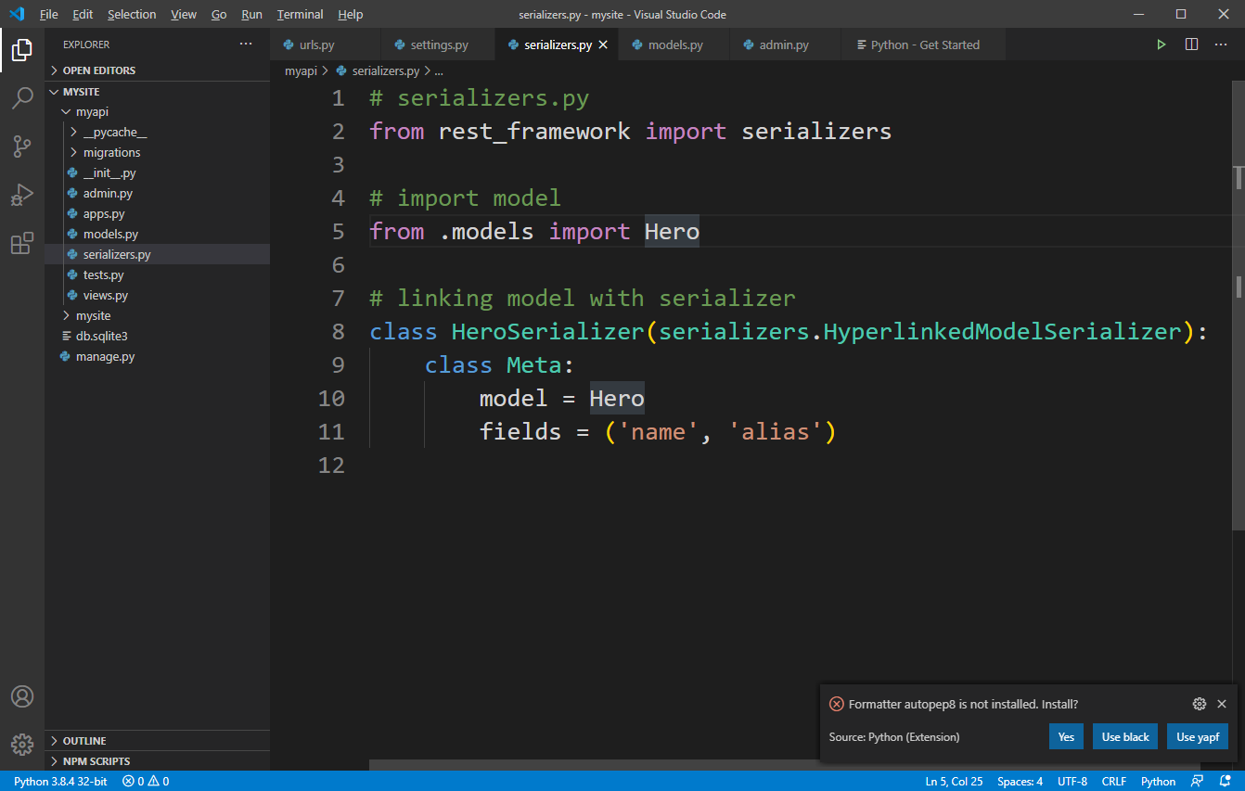The image size is (1245, 791).
Task: Switch to Python - Get Started tab
Action: coord(923,45)
